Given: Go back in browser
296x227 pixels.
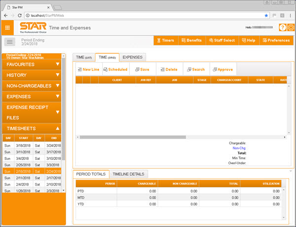Looking at the screenshot, I should point(5,15).
